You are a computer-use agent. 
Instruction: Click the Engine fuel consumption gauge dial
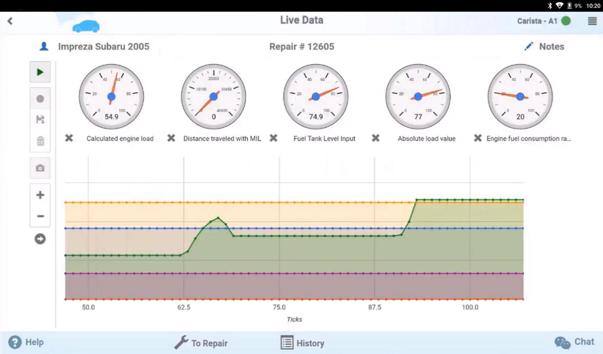(x=520, y=96)
